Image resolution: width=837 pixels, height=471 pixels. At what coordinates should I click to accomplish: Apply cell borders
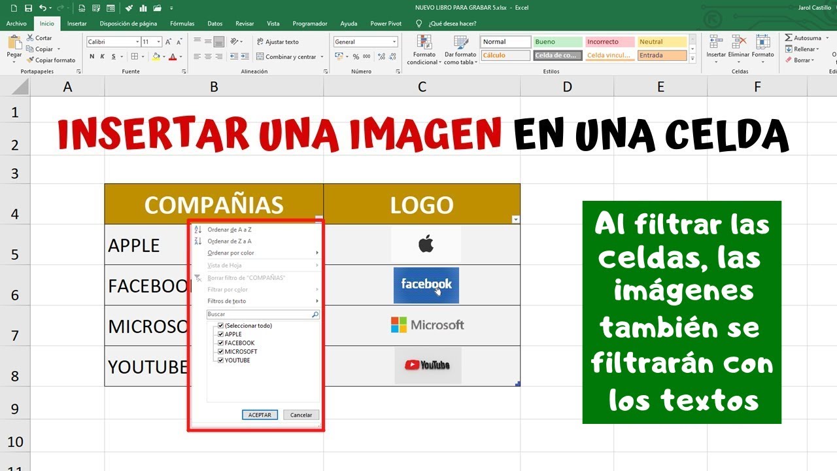coord(134,57)
